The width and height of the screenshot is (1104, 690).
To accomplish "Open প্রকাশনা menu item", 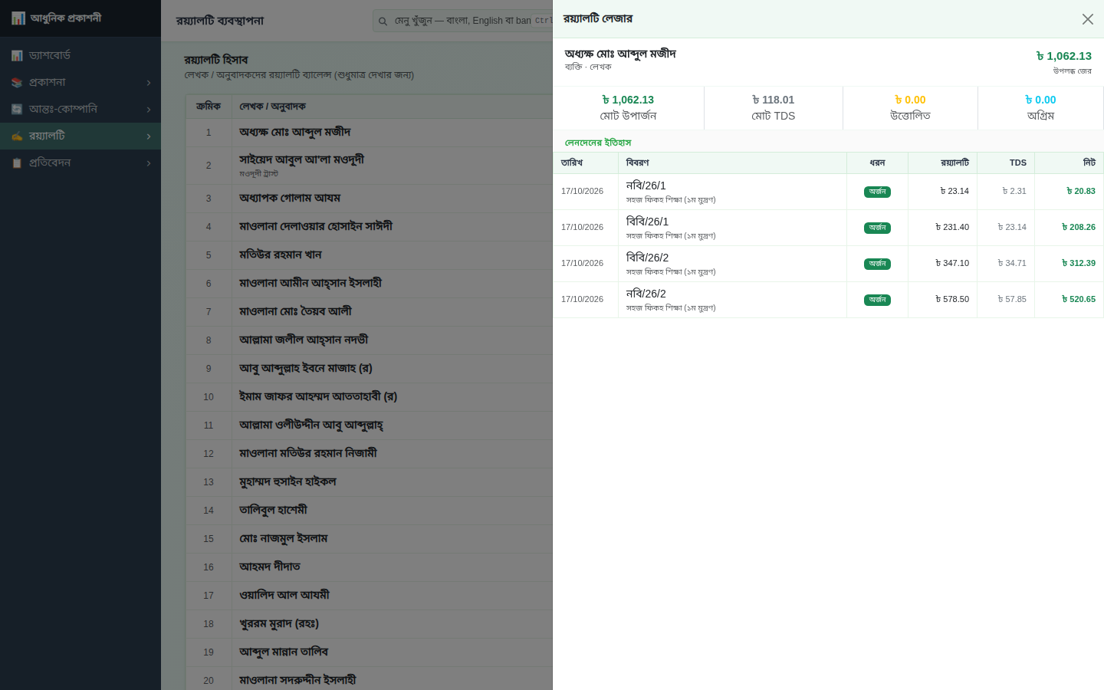I will (80, 82).
